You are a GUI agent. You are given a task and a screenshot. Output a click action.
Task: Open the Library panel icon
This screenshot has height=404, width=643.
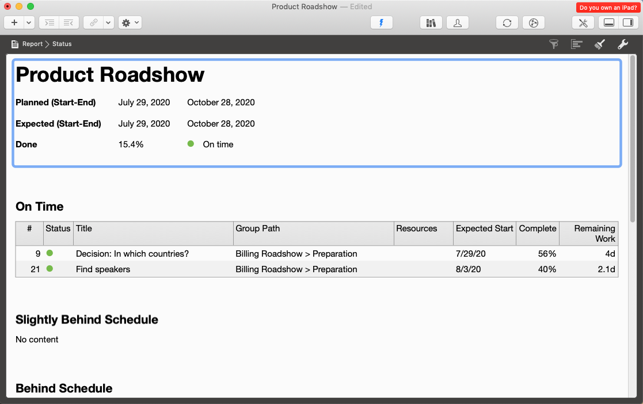(431, 22)
